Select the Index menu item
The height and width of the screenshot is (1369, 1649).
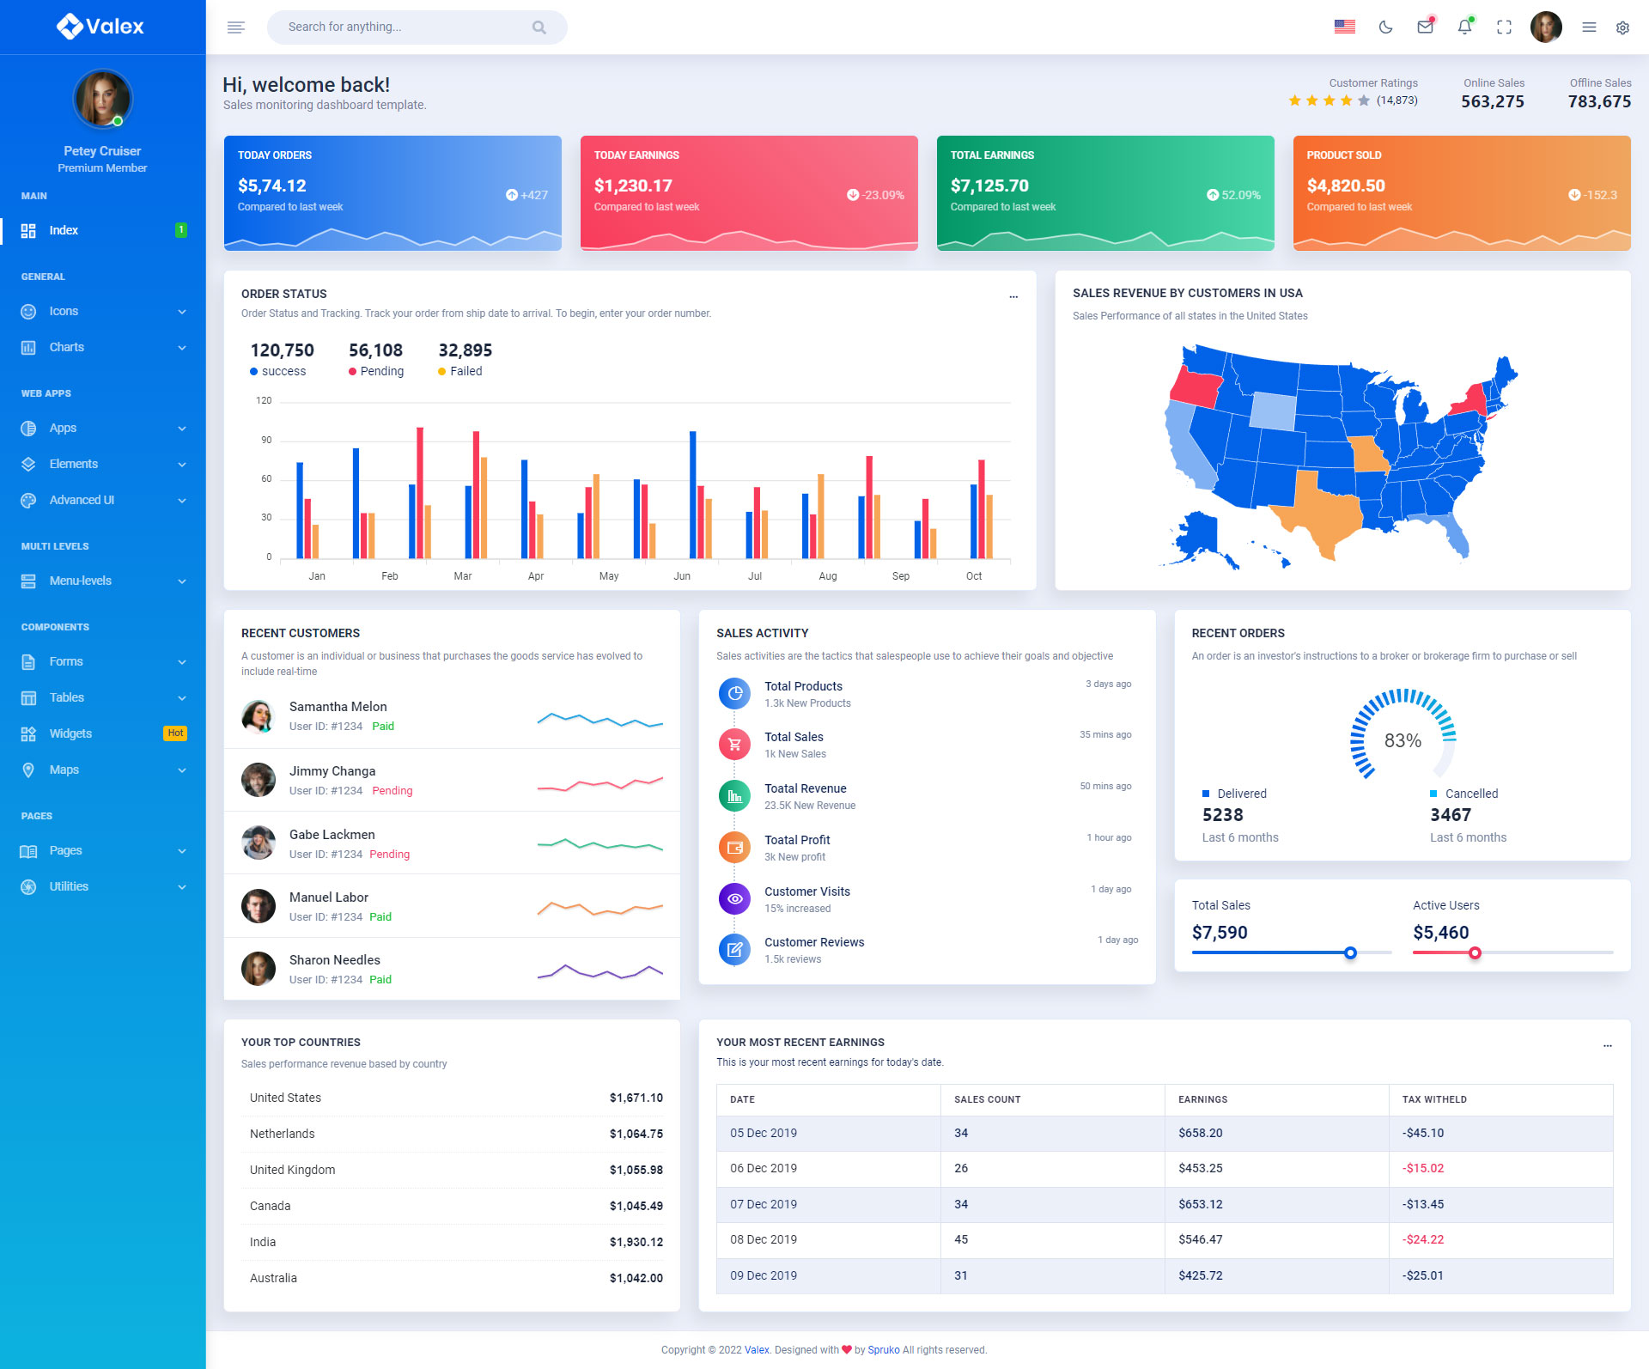click(64, 230)
